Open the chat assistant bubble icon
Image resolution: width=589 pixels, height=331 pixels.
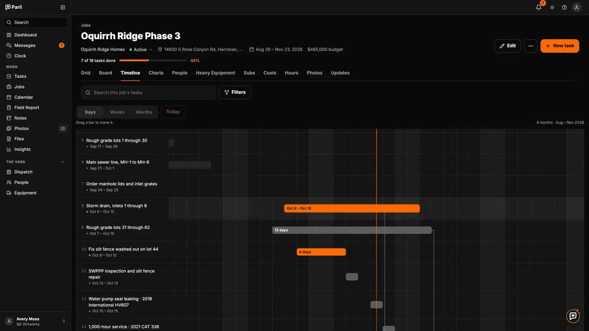pyautogui.click(x=573, y=316)
